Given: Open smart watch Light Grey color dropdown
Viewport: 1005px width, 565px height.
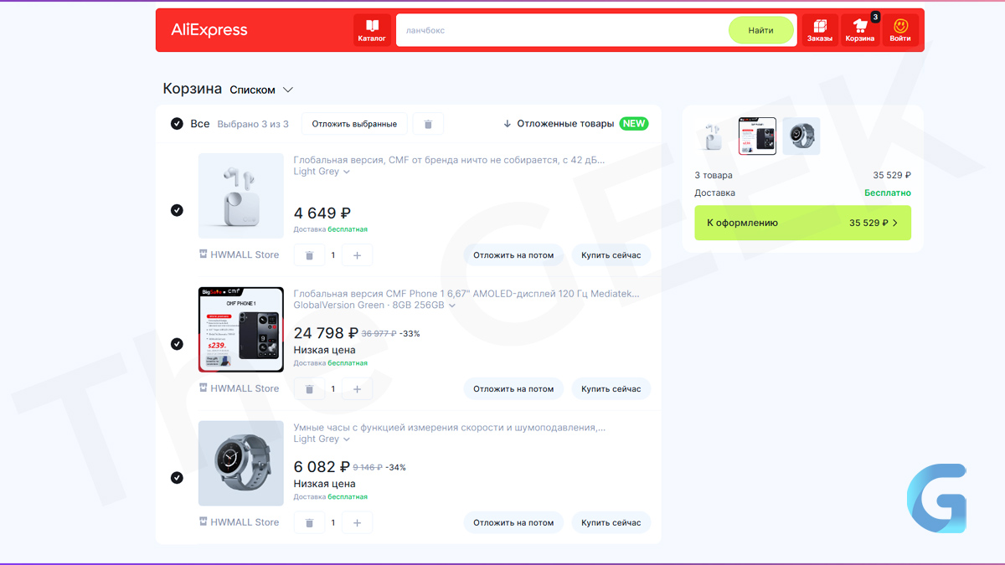Looking at the screenshot, I should click(322, 439).
